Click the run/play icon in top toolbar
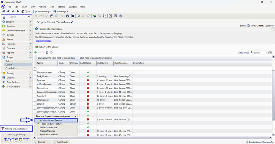 click(18, 12)
